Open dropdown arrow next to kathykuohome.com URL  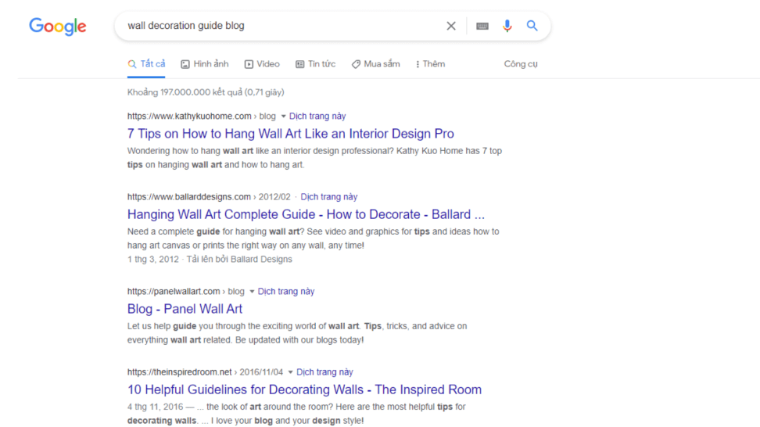click(284, 117)
